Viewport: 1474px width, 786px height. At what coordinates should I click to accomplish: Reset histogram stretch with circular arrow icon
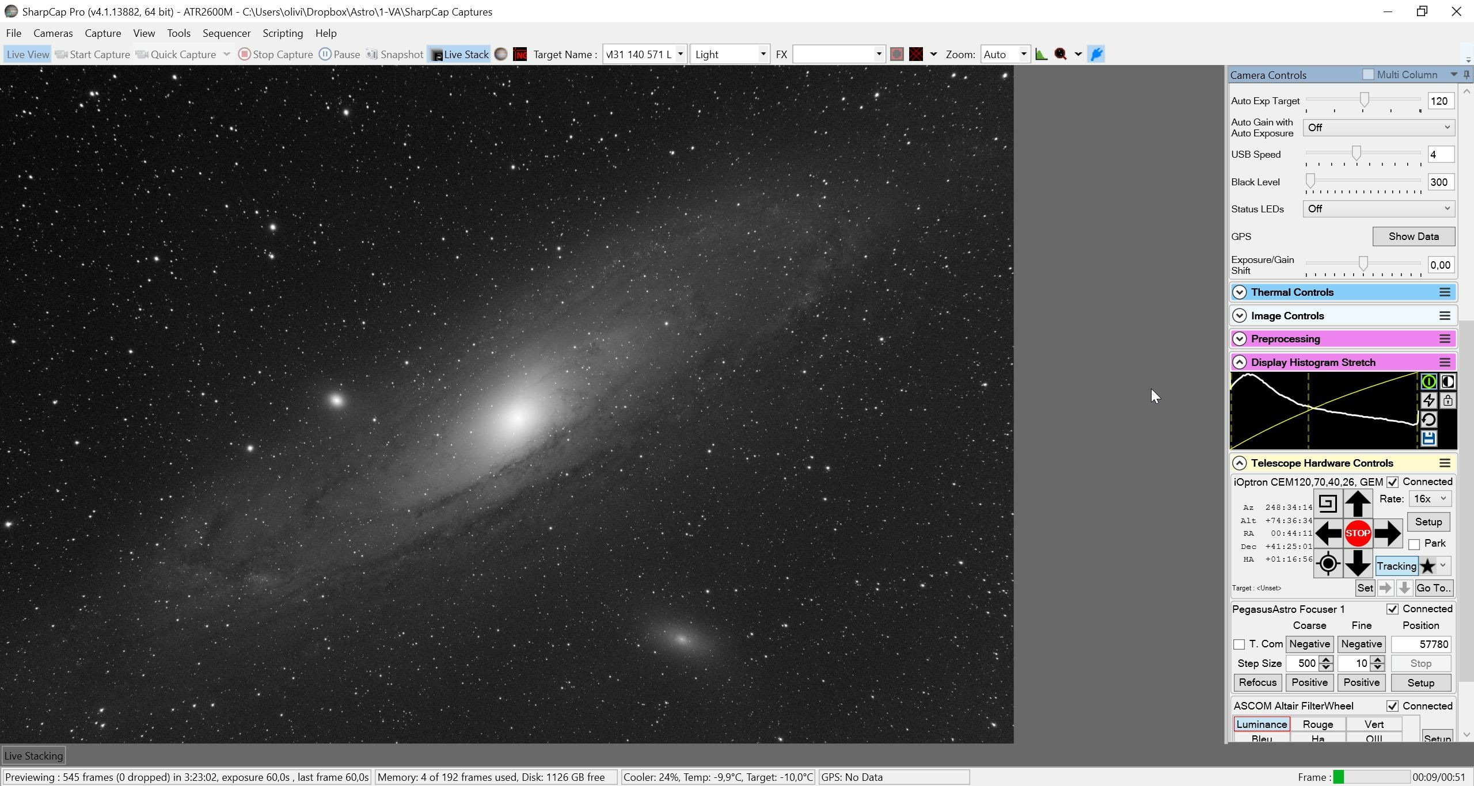tap(1429, 419)
